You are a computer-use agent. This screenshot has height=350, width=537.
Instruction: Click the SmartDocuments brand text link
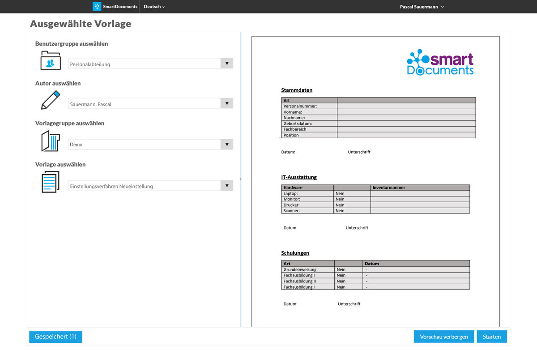click(120, 7)
